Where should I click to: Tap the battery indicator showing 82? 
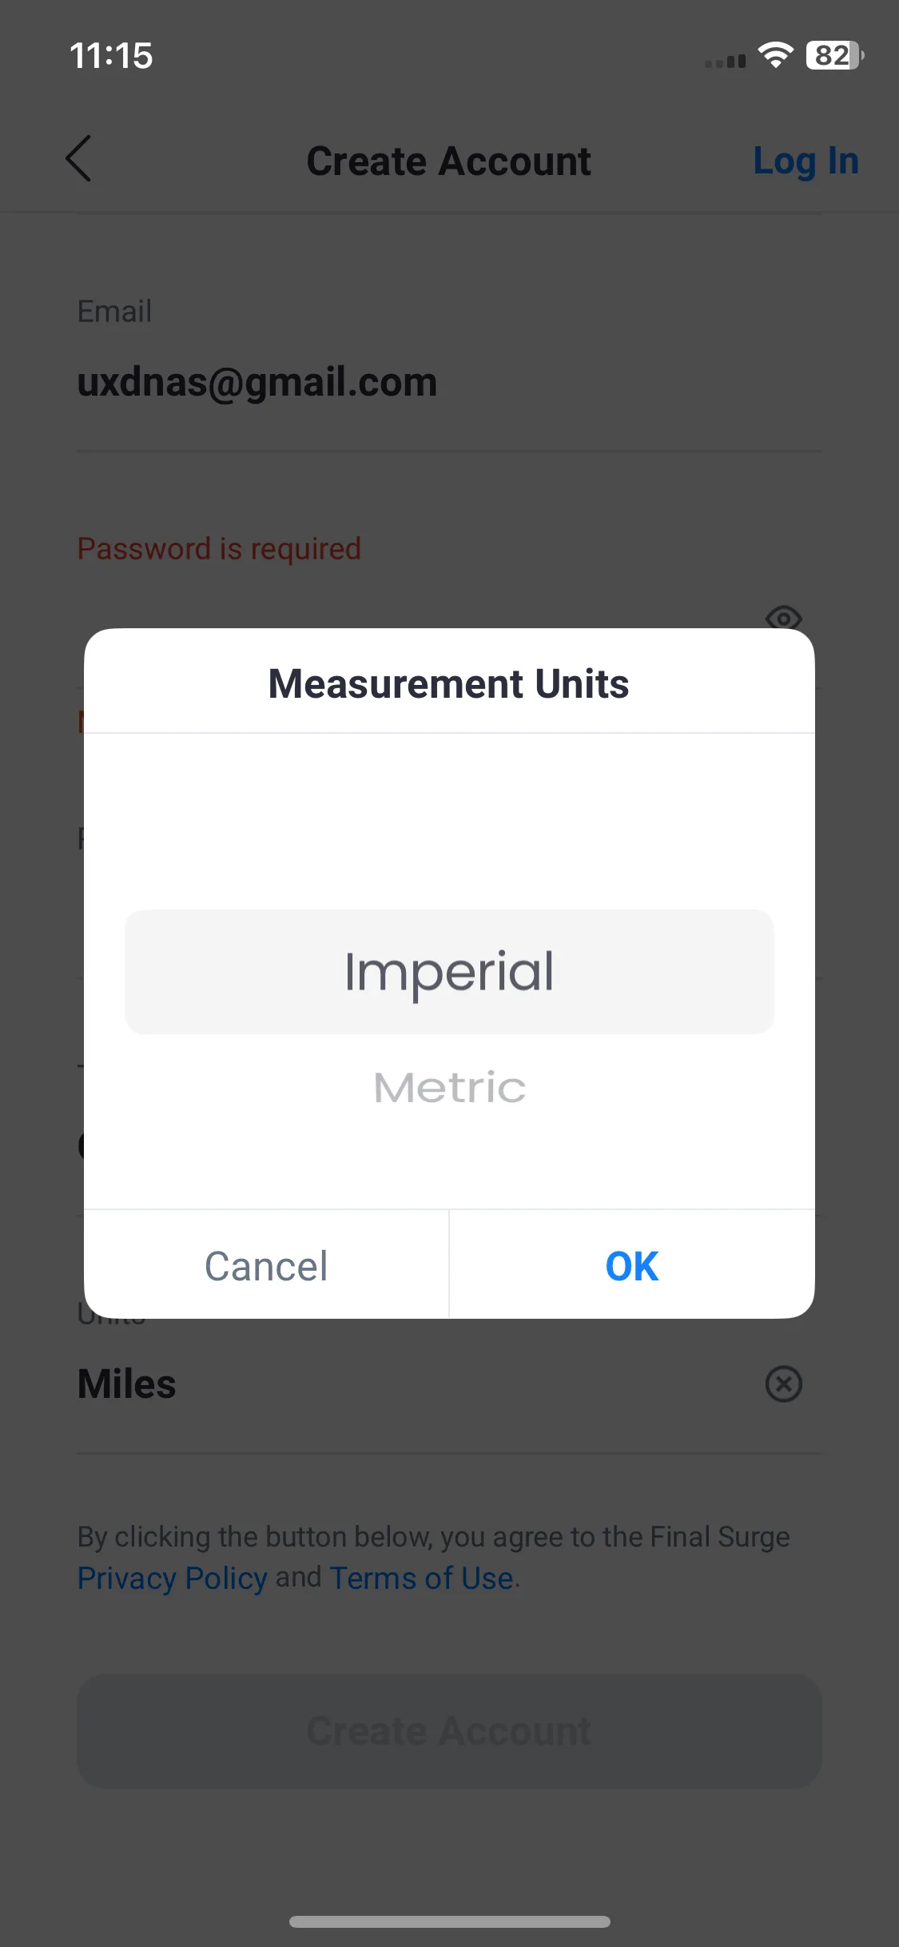point(834,55)
